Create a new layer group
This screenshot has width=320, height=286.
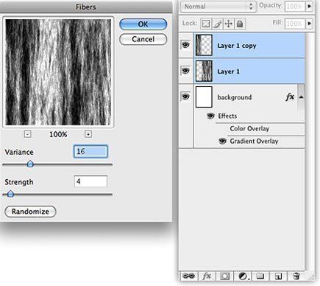pyautogui.click(x=260, y=276)
